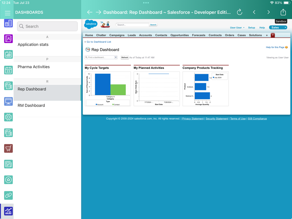
Task: Select the presentation board icon in sidebar
Action: pos(8,101)
